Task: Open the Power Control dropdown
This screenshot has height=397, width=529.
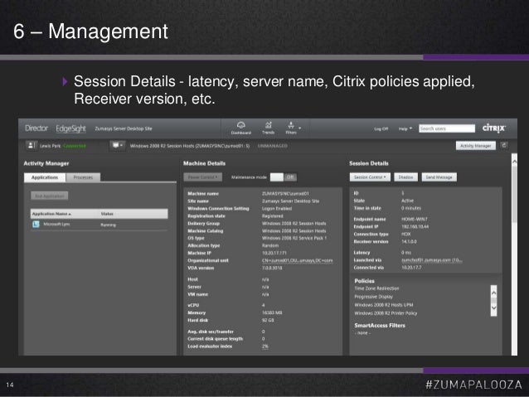Action: (x=203, y=177)
